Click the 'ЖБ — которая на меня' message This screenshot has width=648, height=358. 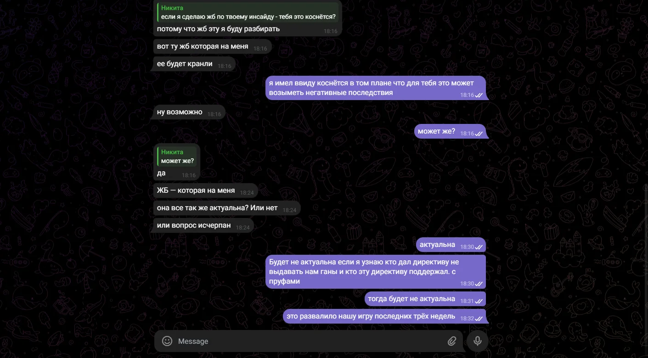205,190
